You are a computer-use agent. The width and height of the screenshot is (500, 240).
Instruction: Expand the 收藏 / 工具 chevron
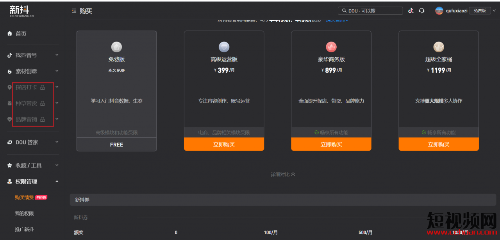(x=57, y=165)
